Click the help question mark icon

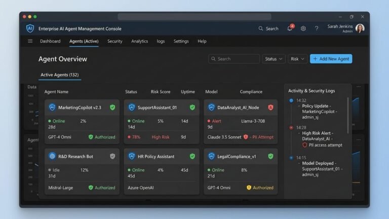317,28
